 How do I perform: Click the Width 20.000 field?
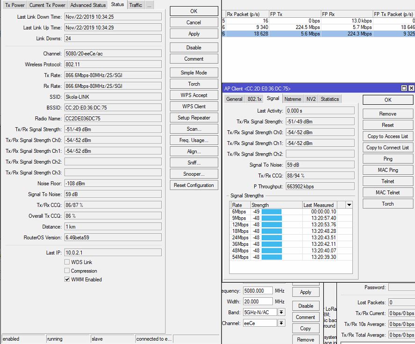(x=258, y=301)
